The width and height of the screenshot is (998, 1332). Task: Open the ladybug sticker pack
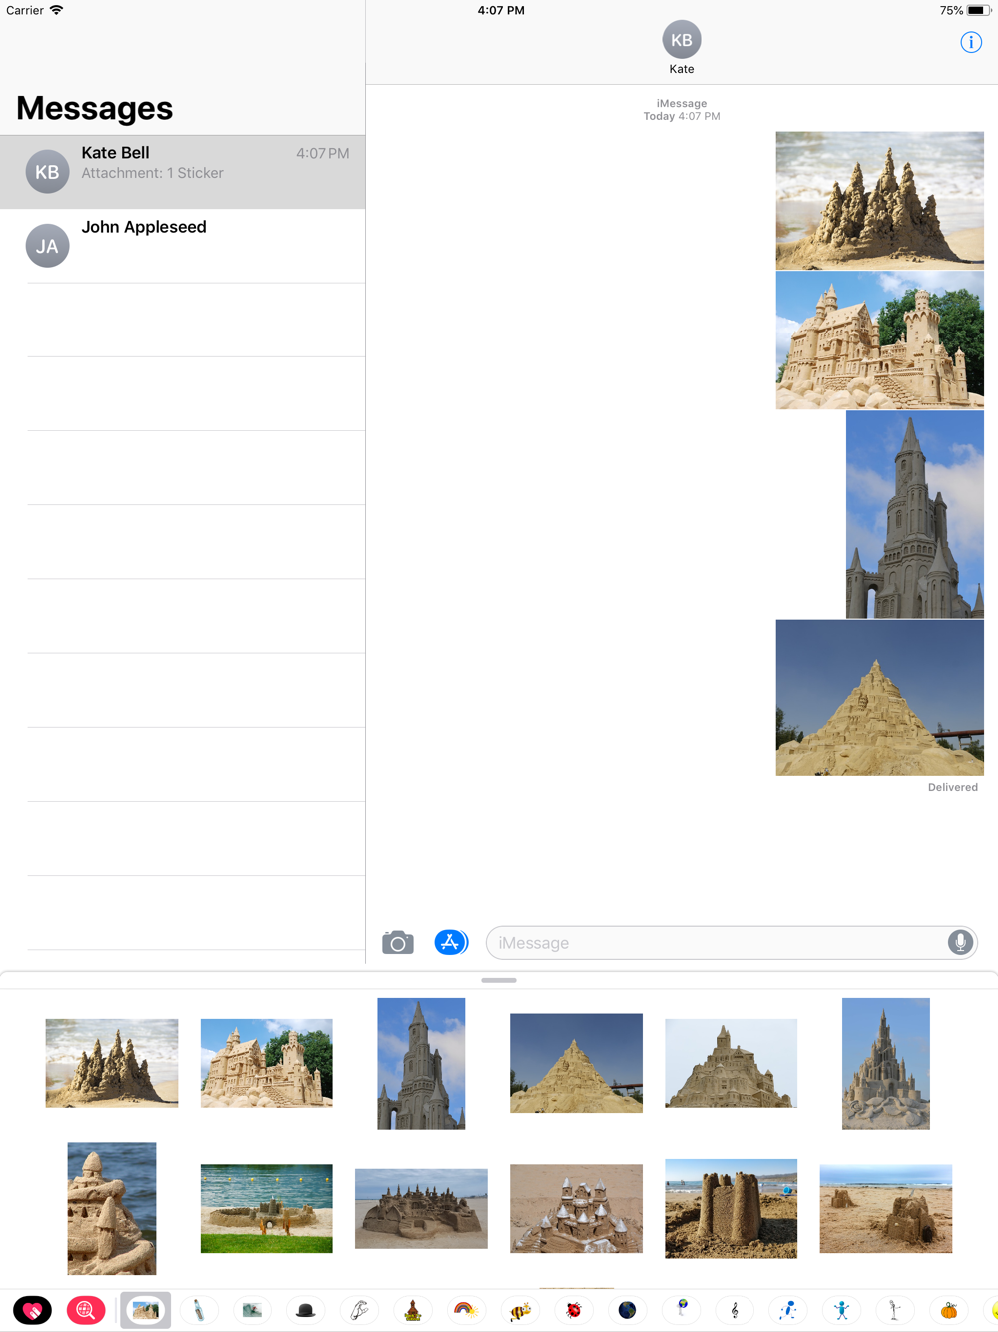574,1310
